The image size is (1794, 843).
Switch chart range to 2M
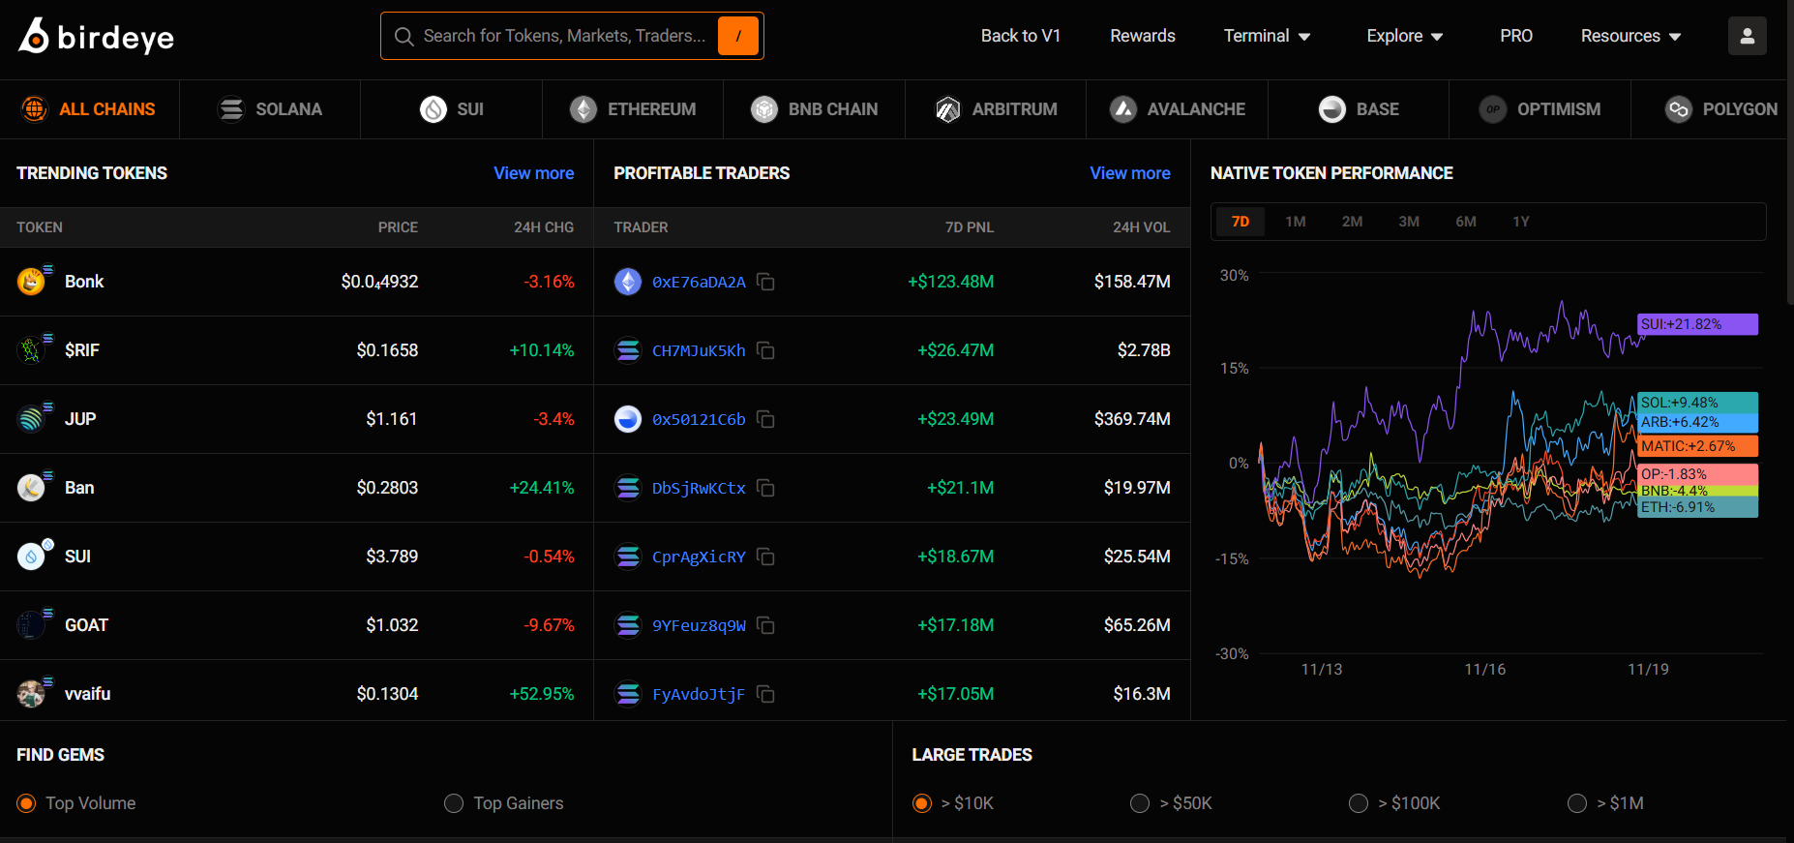point(1353,222)
